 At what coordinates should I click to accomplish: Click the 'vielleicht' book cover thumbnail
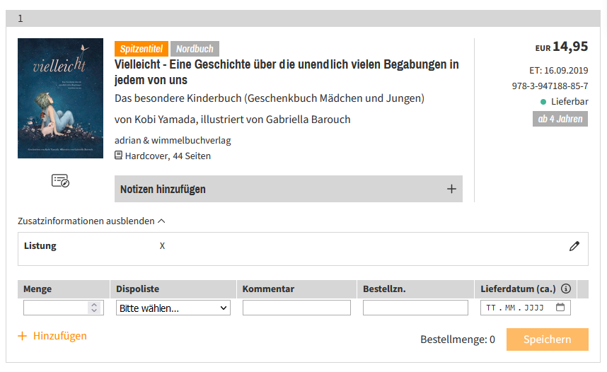pyautogui.click(x=60, y=98)
